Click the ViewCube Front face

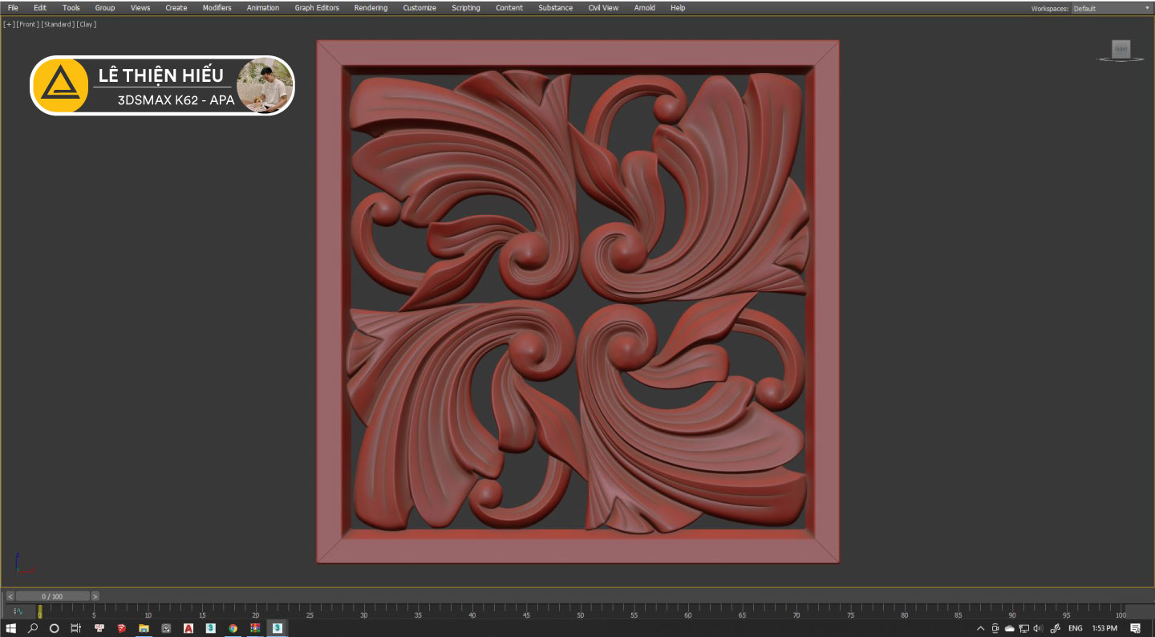(x=1121, y=50)
